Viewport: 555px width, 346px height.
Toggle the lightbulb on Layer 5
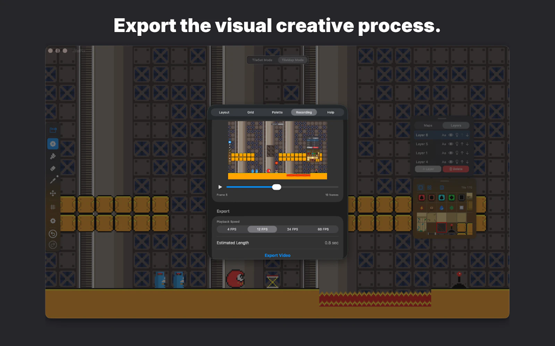coord(457,144)
